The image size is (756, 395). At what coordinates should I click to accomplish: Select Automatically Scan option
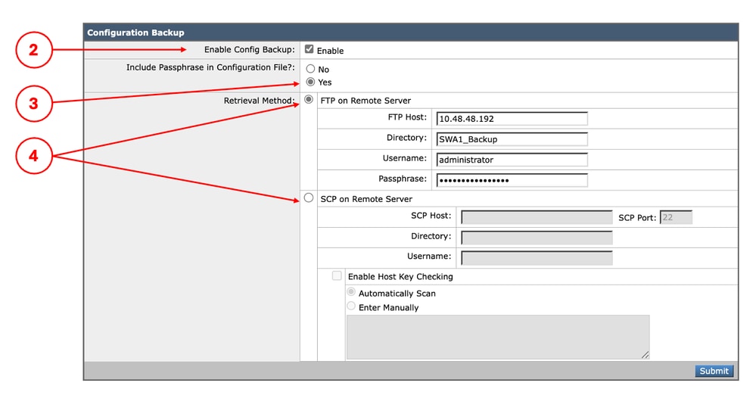[x=351, y=292]
